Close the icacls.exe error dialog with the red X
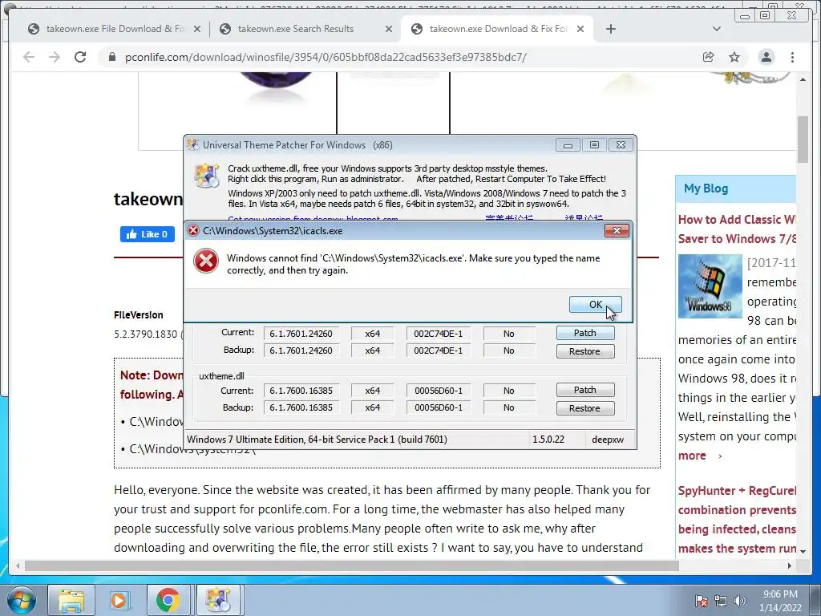 (617, 230)
